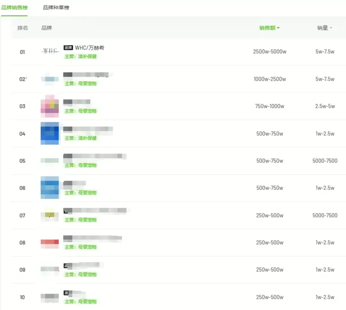Open rank 02 brand logo thumbnail
This screenshot has height=310, width=346.
click(50, 79)
